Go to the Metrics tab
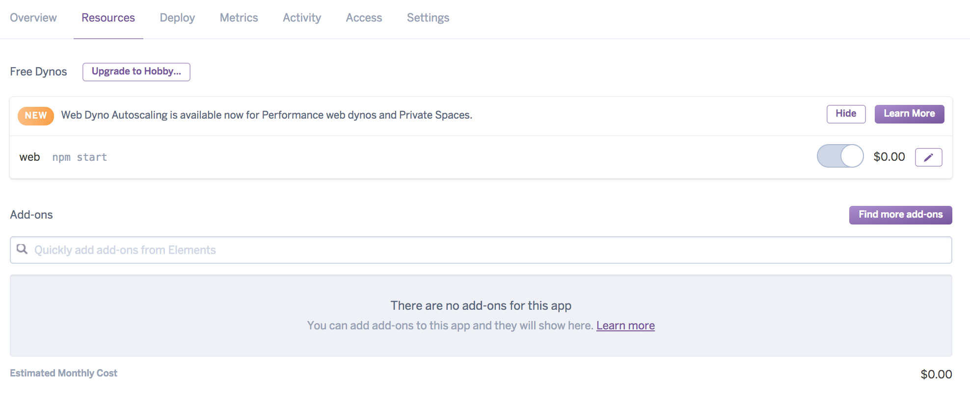Screen dimensions: 970x399 pos(239,18)
